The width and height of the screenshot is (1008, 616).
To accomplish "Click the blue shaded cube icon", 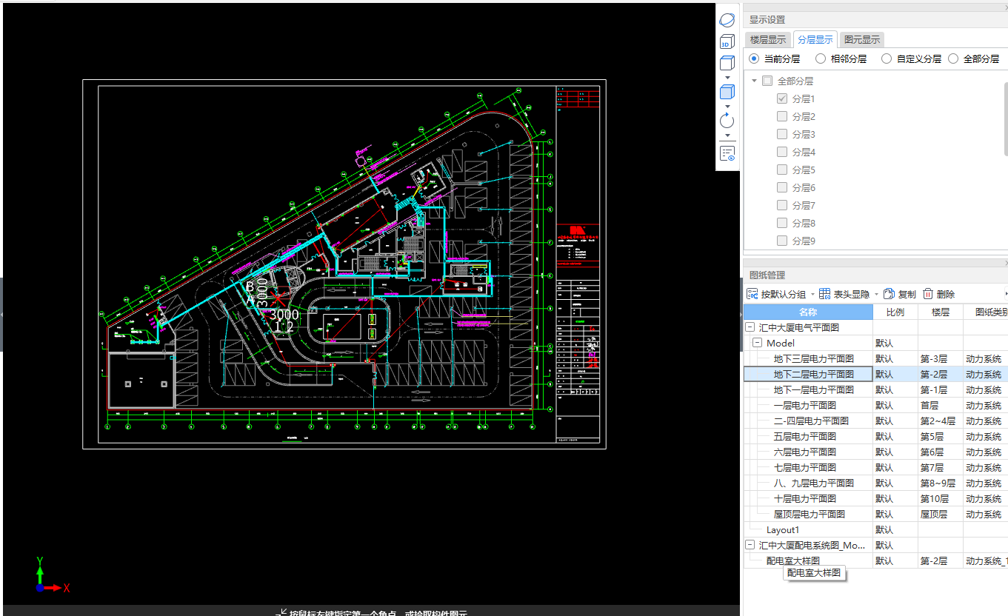I will (727, 92).
